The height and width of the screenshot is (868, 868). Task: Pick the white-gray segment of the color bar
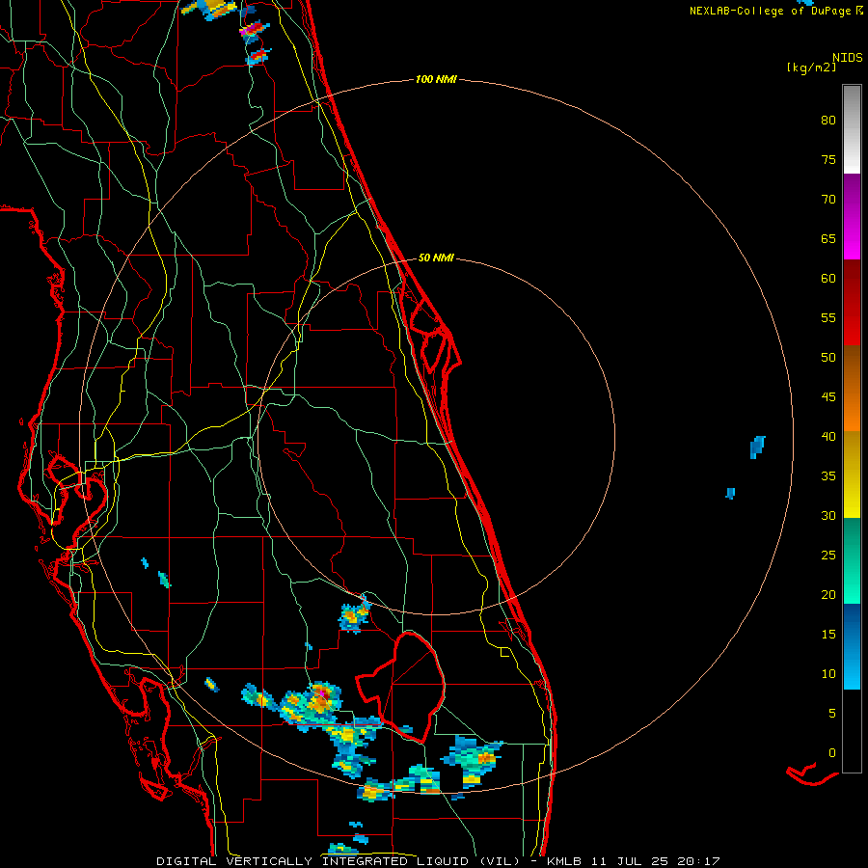(852, 129)
